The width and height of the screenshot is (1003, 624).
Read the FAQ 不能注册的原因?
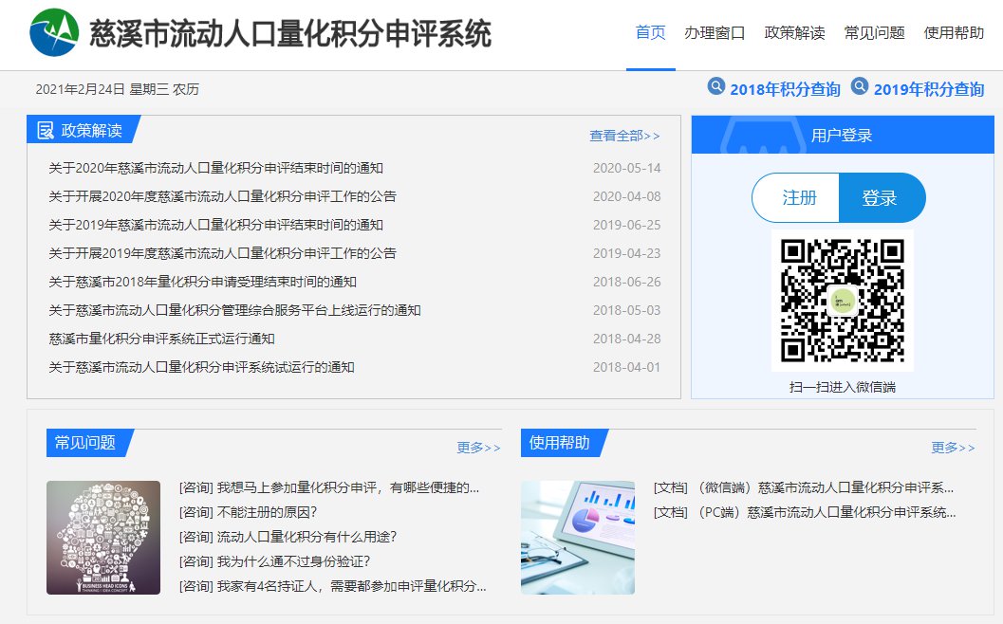coord(248,512)
